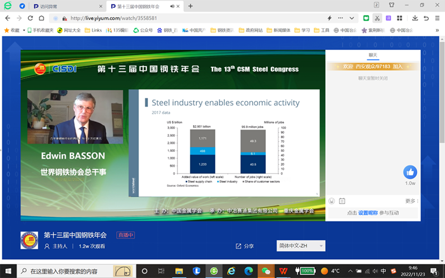Open the notes icon beside the emoji

(342, 201)
